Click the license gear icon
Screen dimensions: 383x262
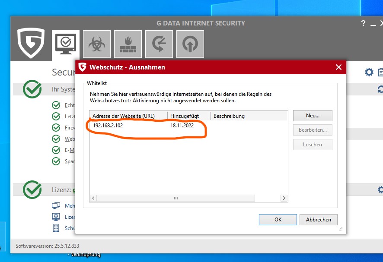(x=380, y=189)
